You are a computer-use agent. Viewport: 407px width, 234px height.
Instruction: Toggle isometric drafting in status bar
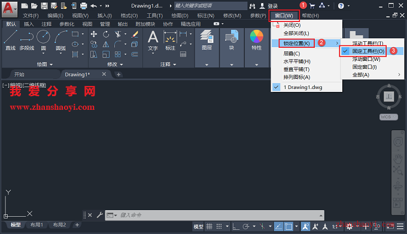[x=262, y=226]
